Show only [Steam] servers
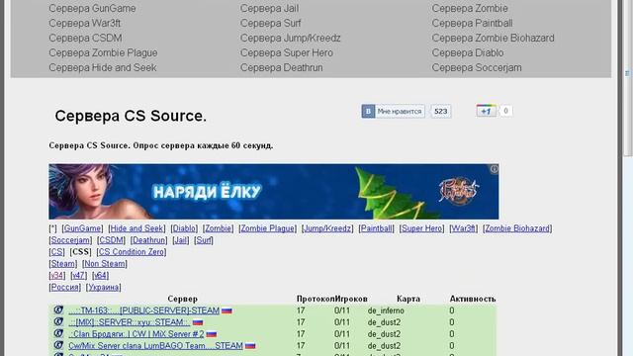Viewport: 633px width, 356px height. point(63,264)
